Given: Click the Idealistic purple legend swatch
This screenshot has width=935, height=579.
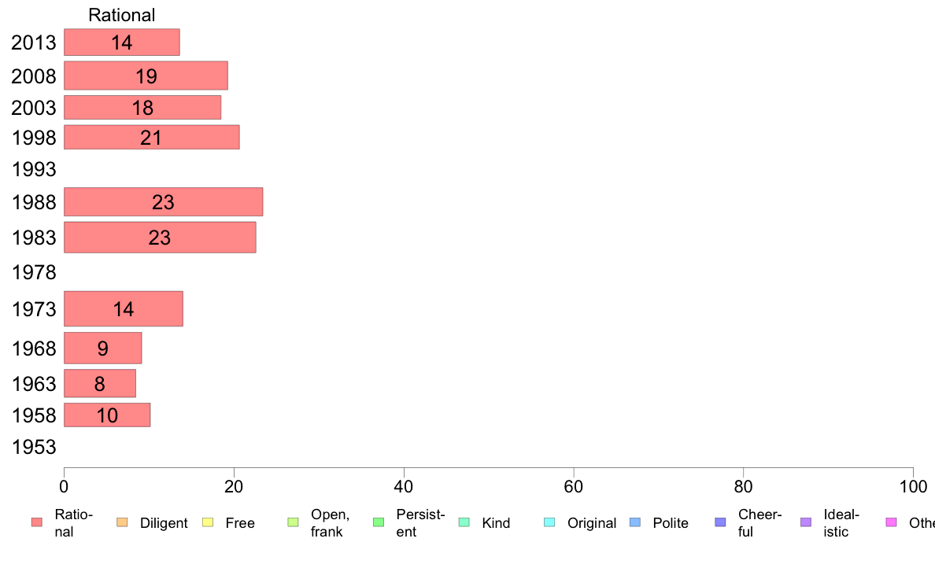Looking at the screenshot, I should click(806, 522).
